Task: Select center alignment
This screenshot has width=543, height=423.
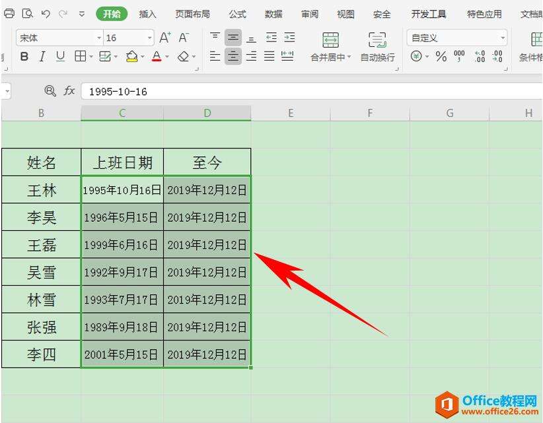Action: [x=233, y=57]
